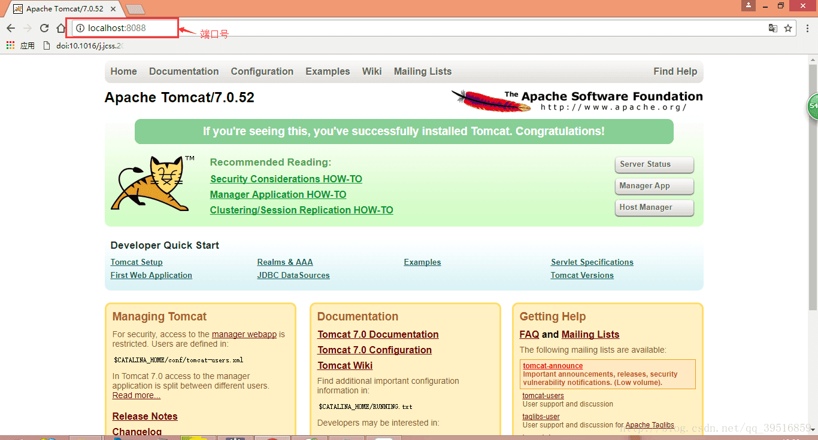This screenshot has width=818, height=440.
Task: Open the Configuration navigation item
Action: (262, 71)
